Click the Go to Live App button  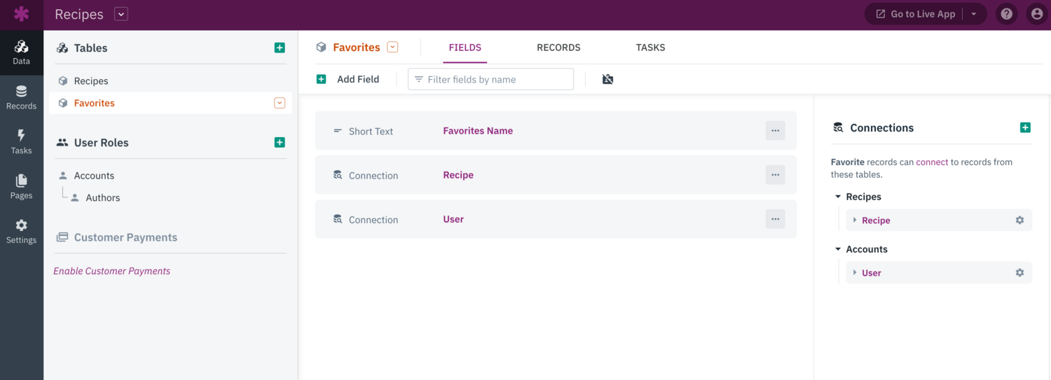(915, 14)
